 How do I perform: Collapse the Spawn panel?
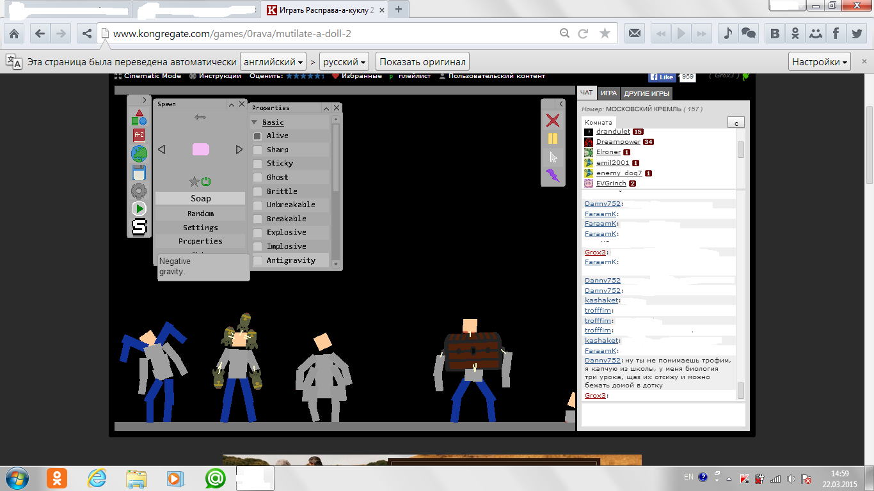[231, 104]
